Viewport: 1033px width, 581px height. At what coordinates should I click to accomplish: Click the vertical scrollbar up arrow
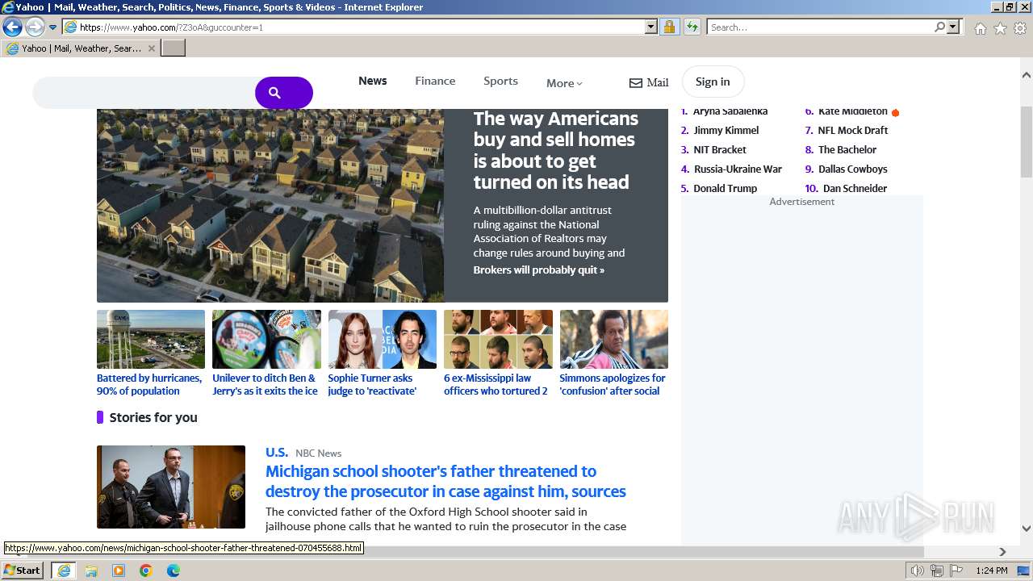pos(1027,75)
